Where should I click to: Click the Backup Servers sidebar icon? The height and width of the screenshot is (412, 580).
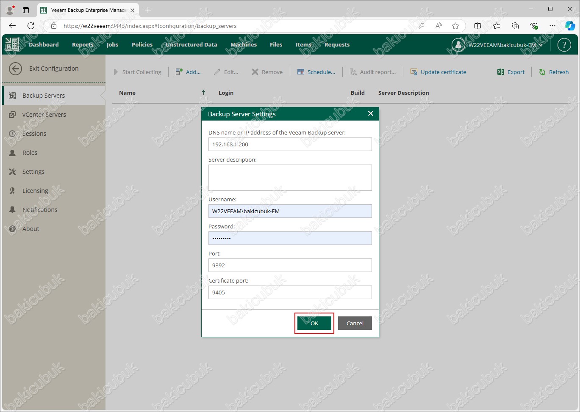[12, 96]
